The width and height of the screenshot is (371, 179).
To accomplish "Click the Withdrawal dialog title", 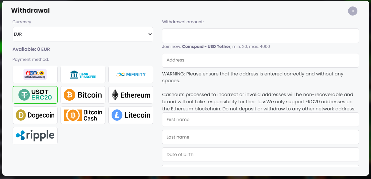I will pos(30,11).
